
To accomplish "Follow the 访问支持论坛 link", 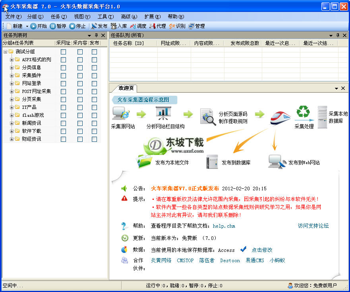I will 313,226.
